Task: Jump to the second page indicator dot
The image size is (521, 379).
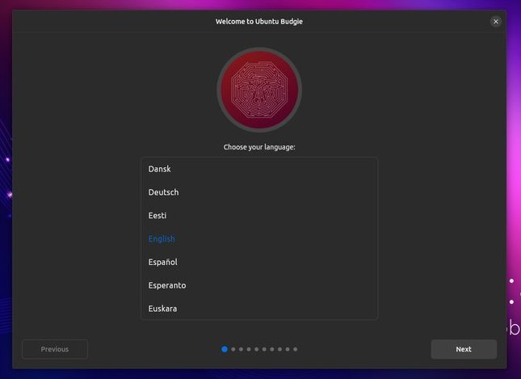Action: click(x=233, y=349)
